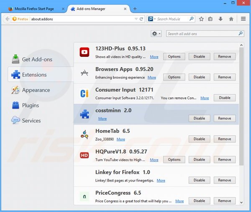Open the address bar history dropdown arrow
The width and height of the screenshot is (251, 212).
(136, 19)
